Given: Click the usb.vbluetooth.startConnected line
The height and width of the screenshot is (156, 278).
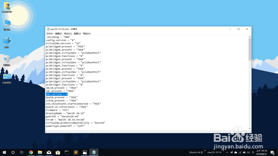Looking at the screenshot, I should pos(73,104).
